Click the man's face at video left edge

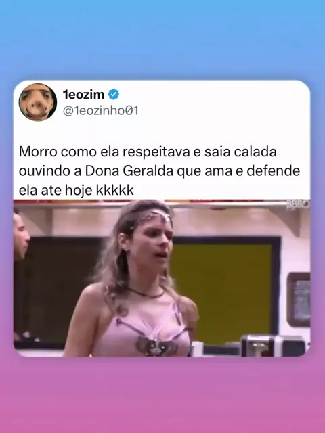(21, 237)
